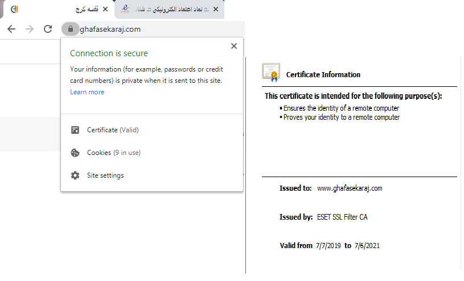
Task: Open the Cookies (9 in use) entry
Action: pos(113,153)
